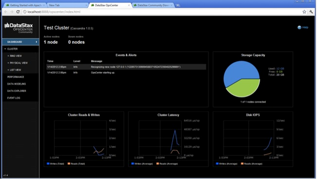Image resolution: width=317 pixels, height=179 pixels.
Task: Reload the page with the refresh icon
Action: click(x=18, y=12)
